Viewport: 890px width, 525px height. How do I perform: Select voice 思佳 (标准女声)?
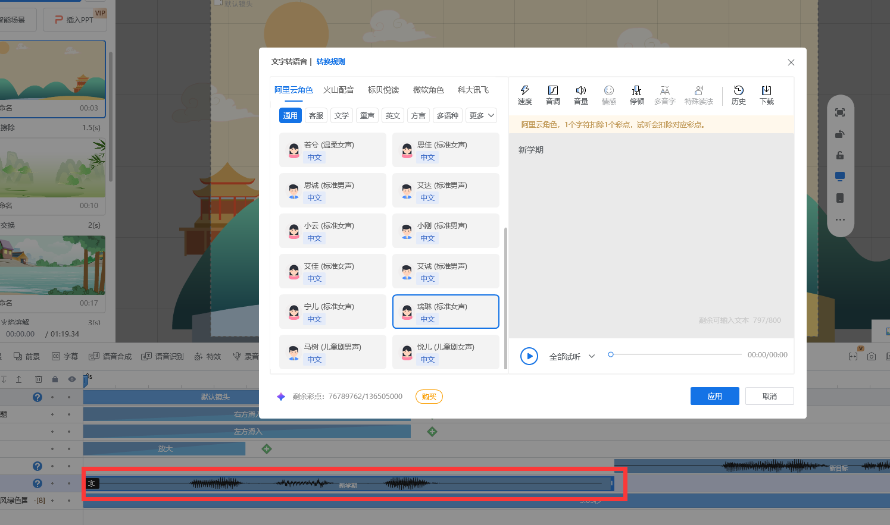(445, 150)
